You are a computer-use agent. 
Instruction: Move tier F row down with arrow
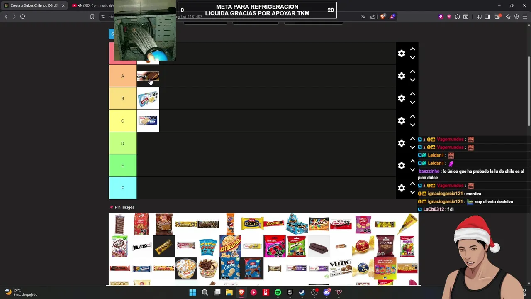(412, 192)
